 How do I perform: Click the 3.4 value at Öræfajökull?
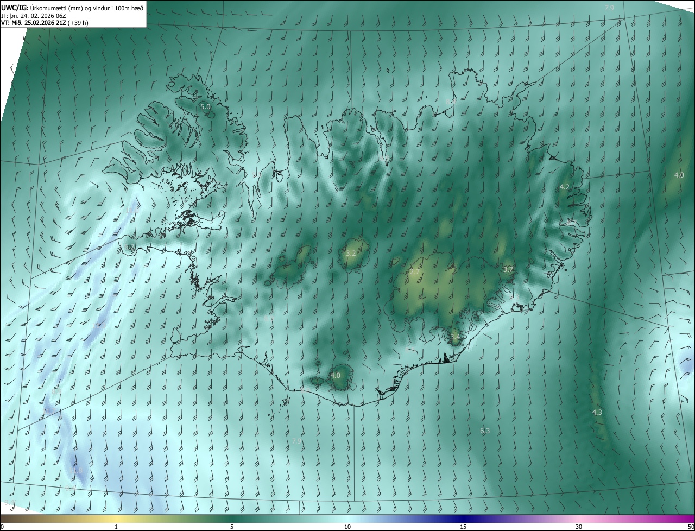pyautogui.click(x=455, y=337)
